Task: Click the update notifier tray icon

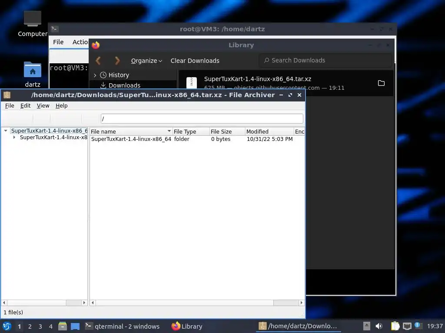Action: coord(418,326)
